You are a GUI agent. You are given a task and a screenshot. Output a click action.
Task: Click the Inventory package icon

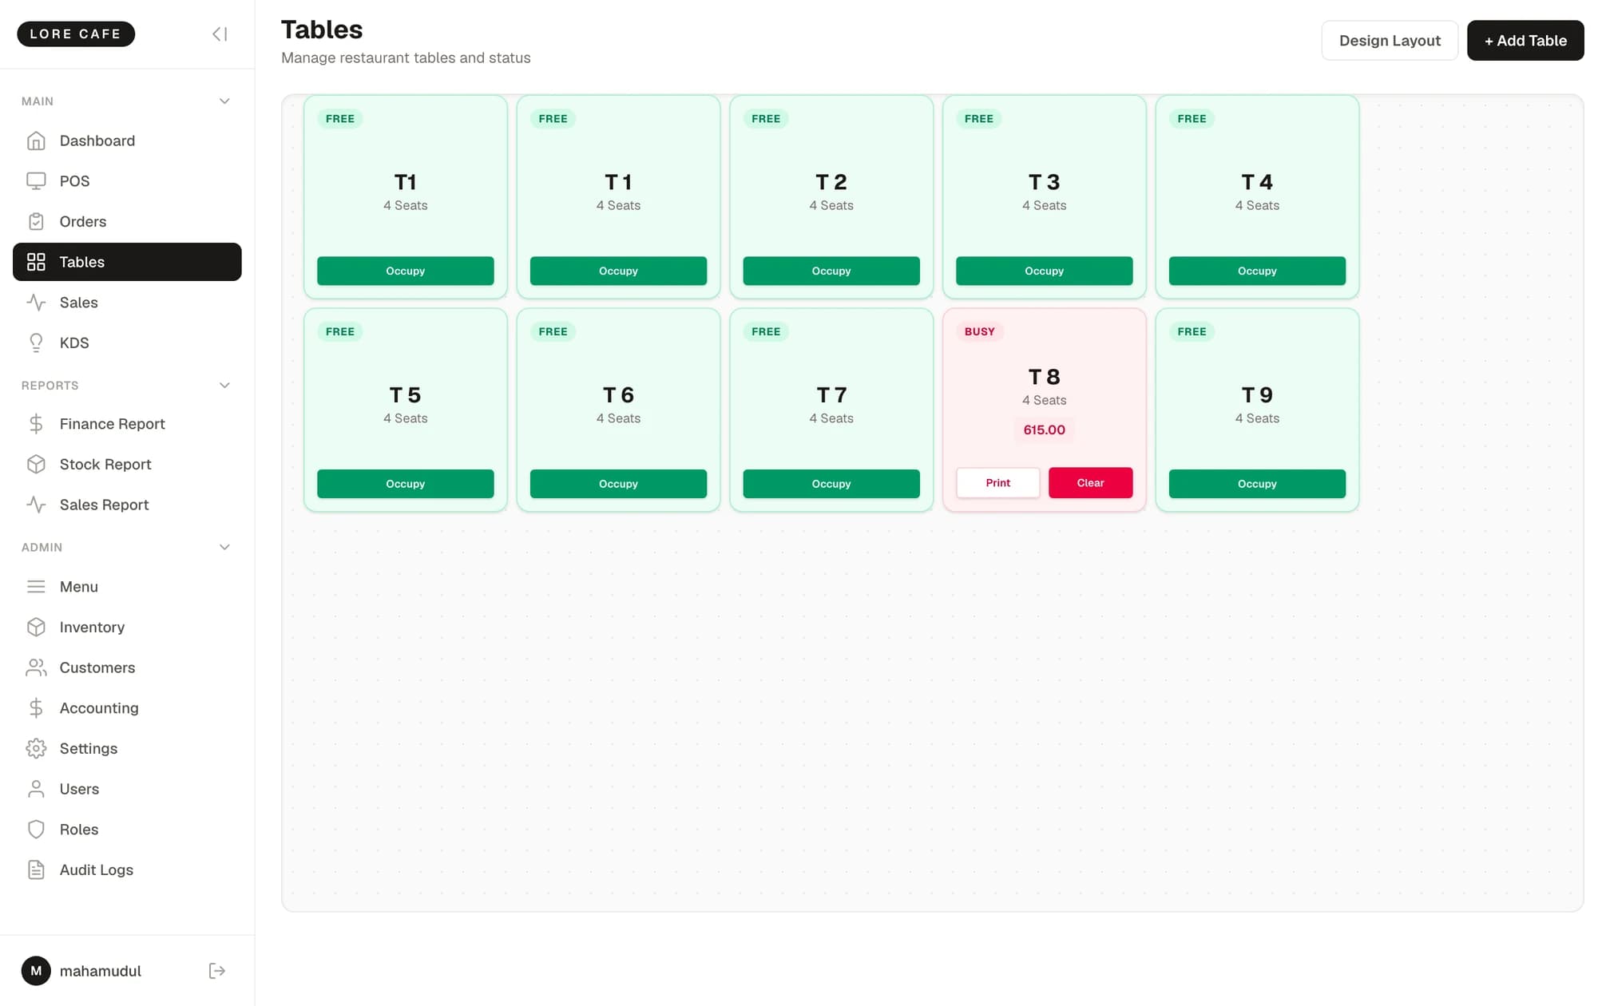pos(36,627)
